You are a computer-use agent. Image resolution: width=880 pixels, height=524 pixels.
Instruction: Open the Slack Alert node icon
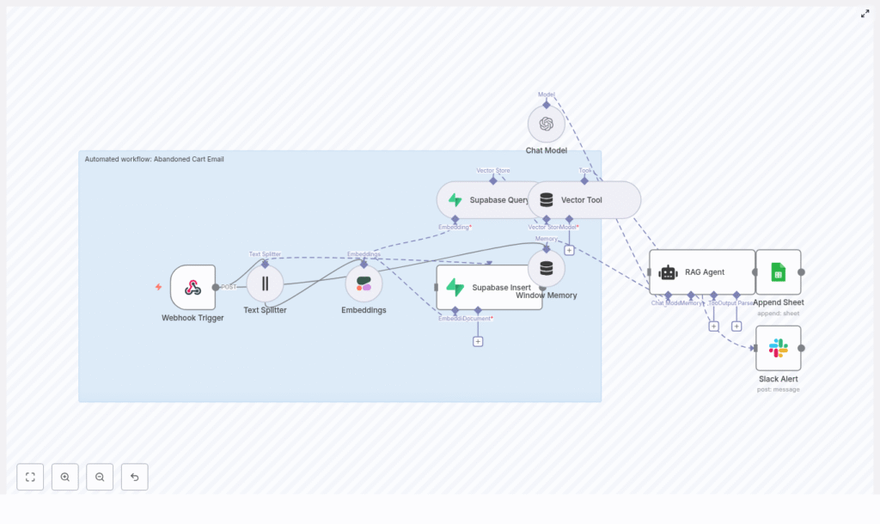click(776, 349)
